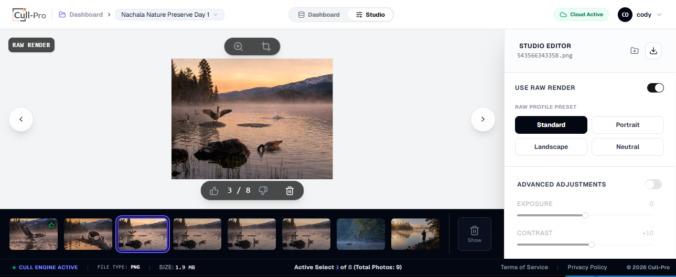This screenshot has height=277, width=676.
Task: Open the Dashboard breadcrumb folder link
Action: (81, 15)
